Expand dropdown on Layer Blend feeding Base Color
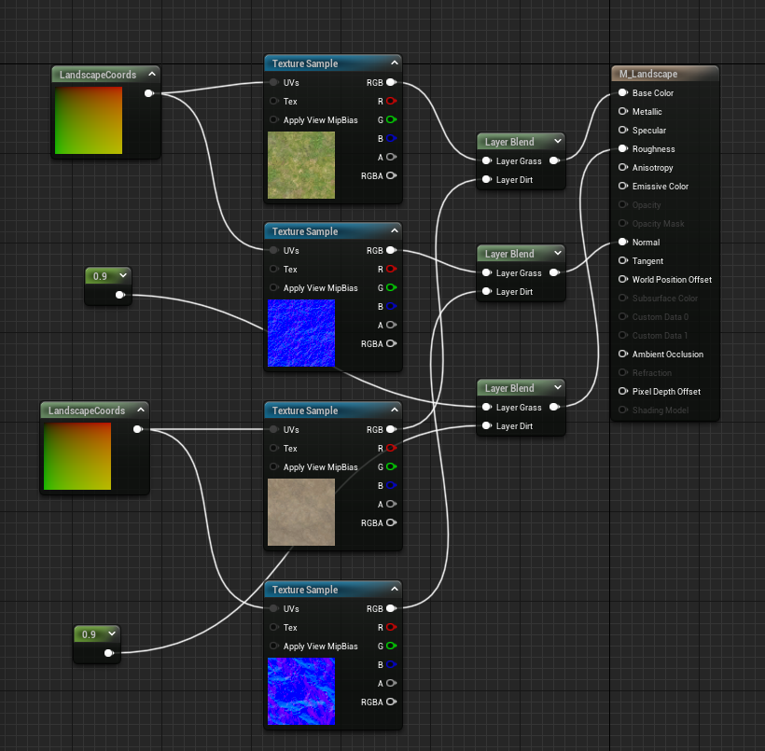The height and width of the screenshot is (751, 765). [x=557, y=142]
